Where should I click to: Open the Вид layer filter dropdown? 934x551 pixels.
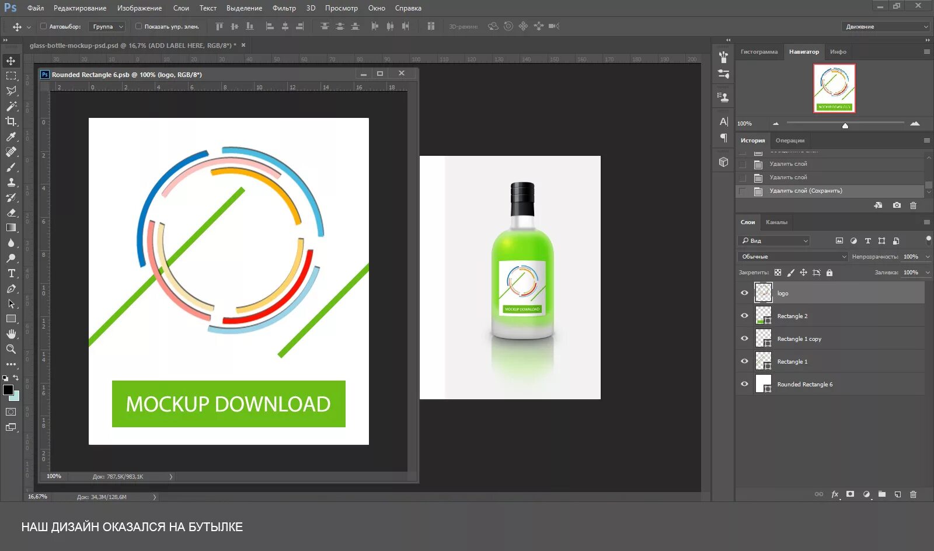774,240
